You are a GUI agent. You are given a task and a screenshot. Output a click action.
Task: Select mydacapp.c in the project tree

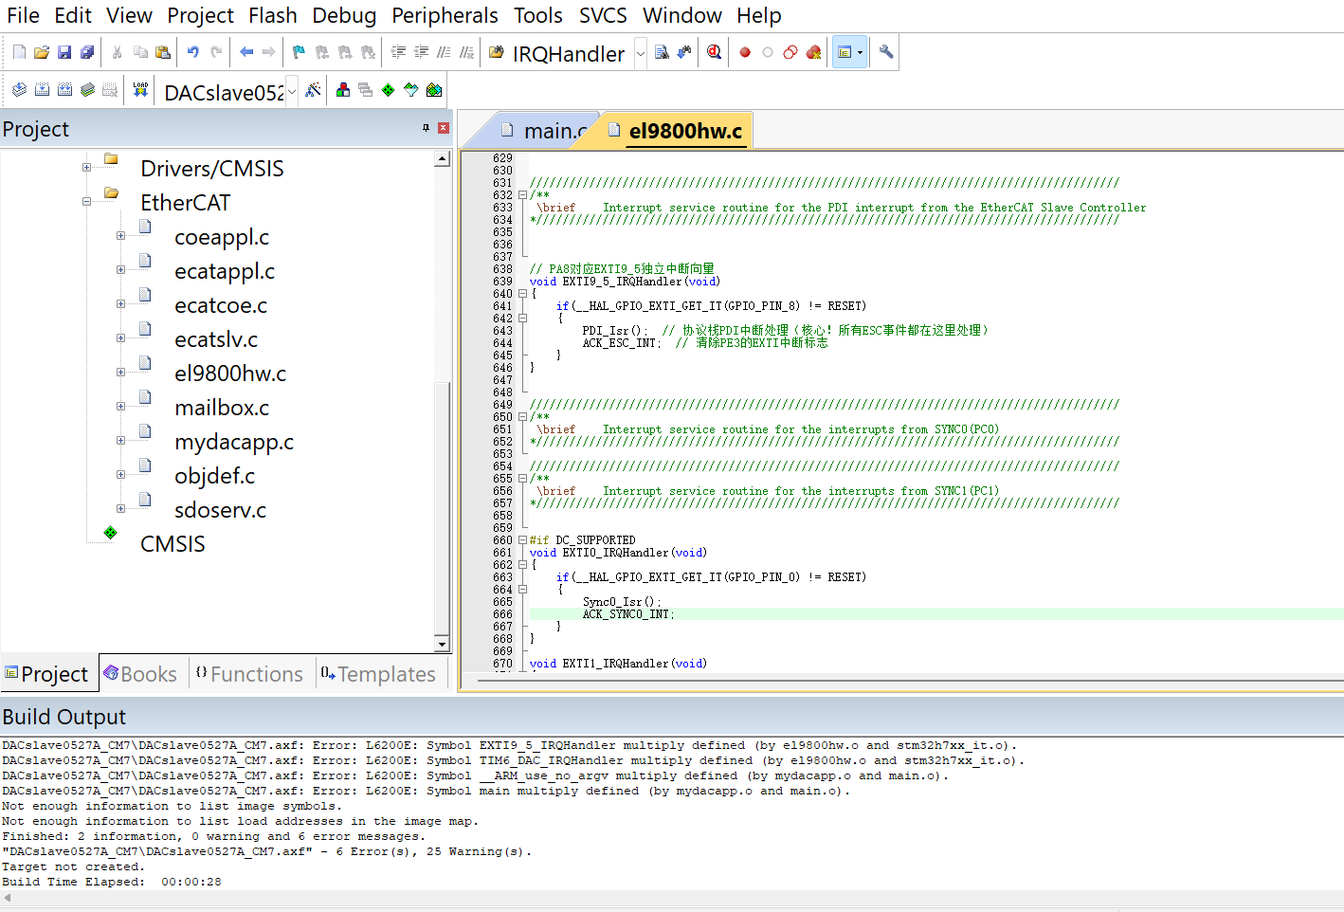[234, 442]
